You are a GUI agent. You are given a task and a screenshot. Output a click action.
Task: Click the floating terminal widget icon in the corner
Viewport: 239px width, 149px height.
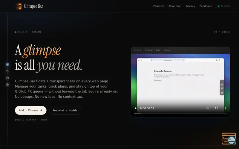tap(229, 139)
